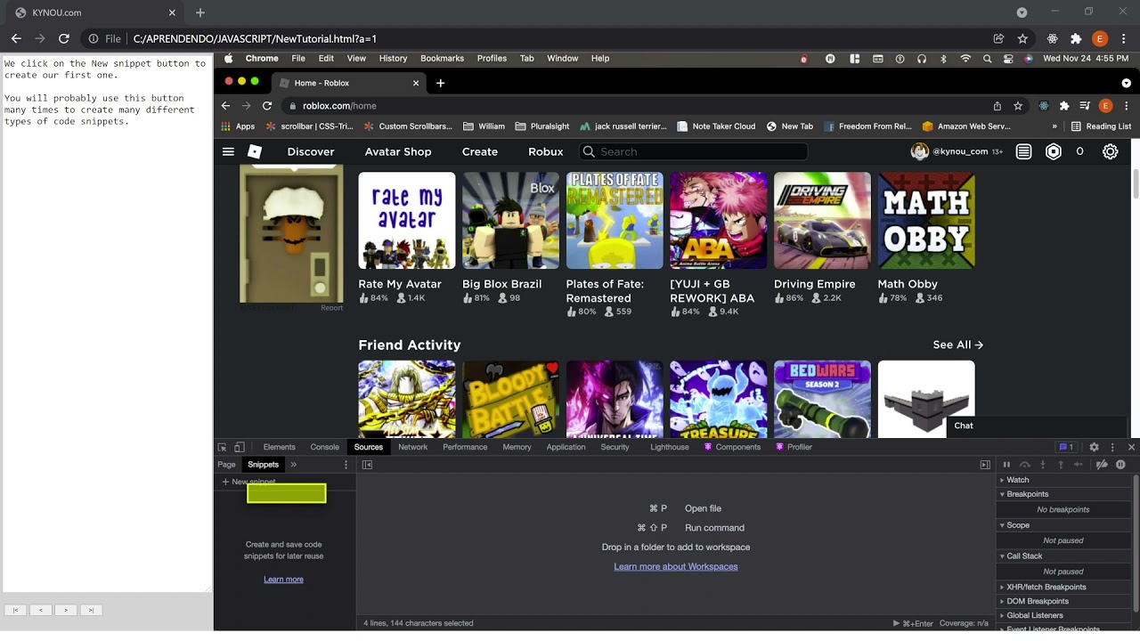Open DevTools settings gear icon
1140x641 pixels.
1094,447
